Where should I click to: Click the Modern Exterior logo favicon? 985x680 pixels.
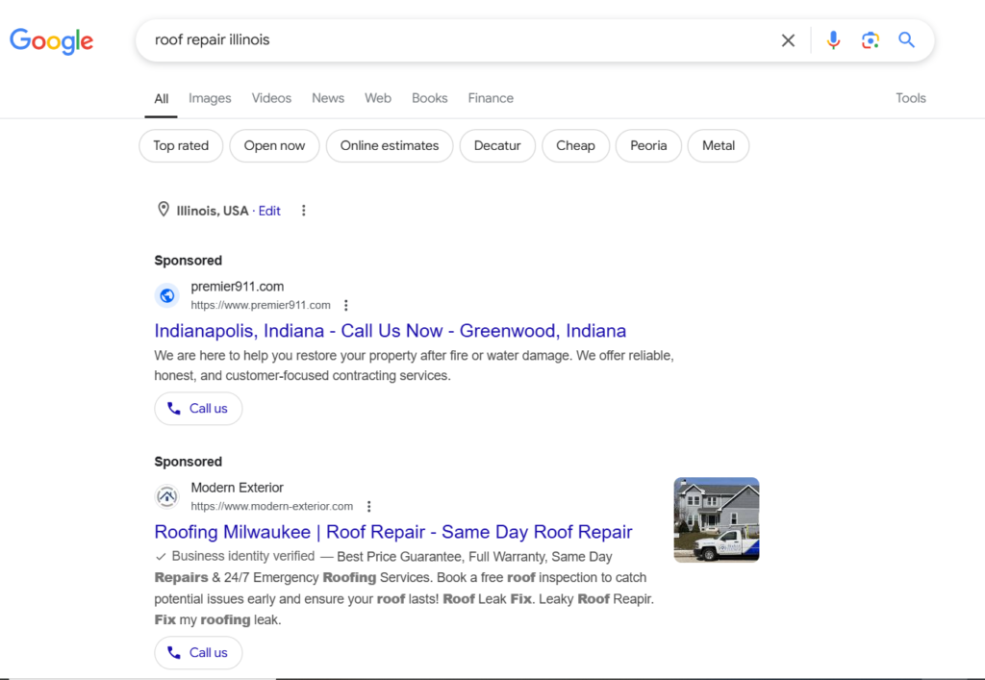coord(167,496)
